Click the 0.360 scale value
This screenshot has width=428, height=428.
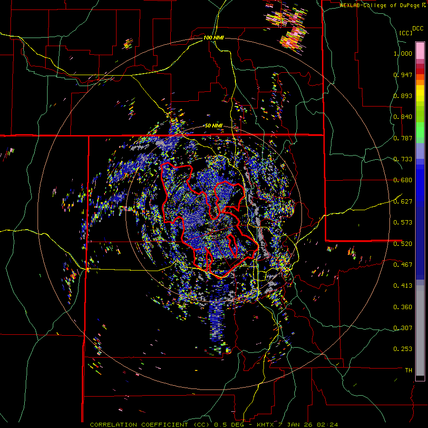[403, 307]
